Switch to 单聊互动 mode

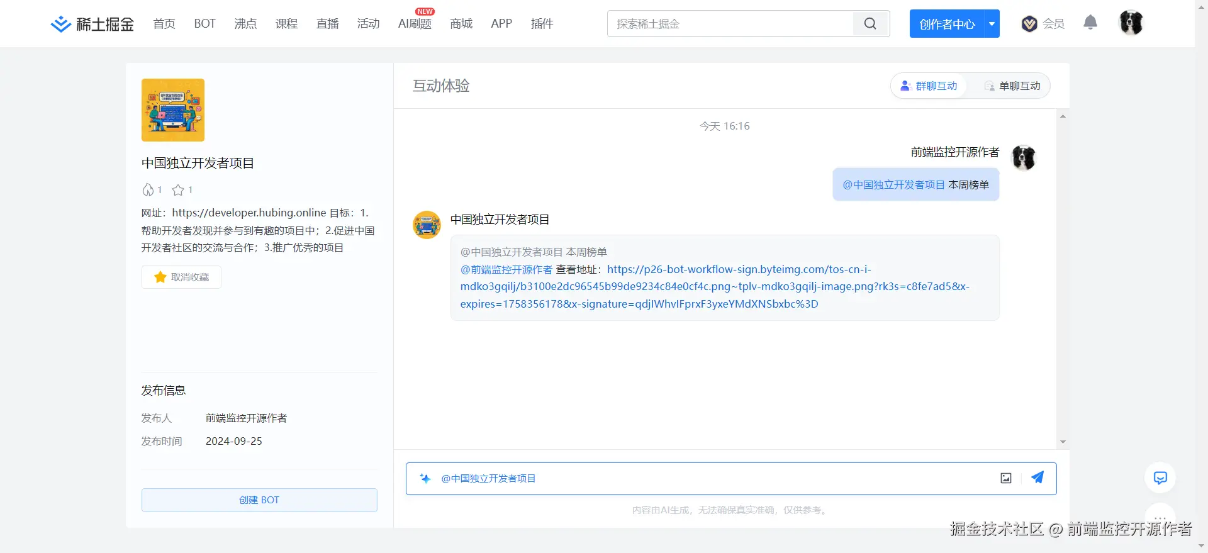pos(1012,86)
